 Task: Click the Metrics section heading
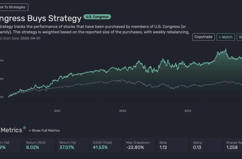11,130
